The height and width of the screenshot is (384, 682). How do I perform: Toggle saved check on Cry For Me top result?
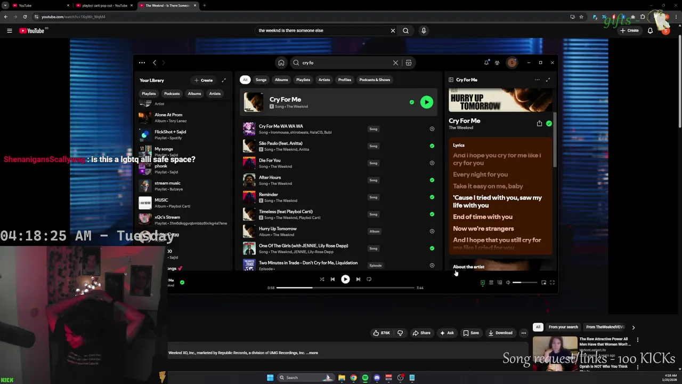[411, 102]
